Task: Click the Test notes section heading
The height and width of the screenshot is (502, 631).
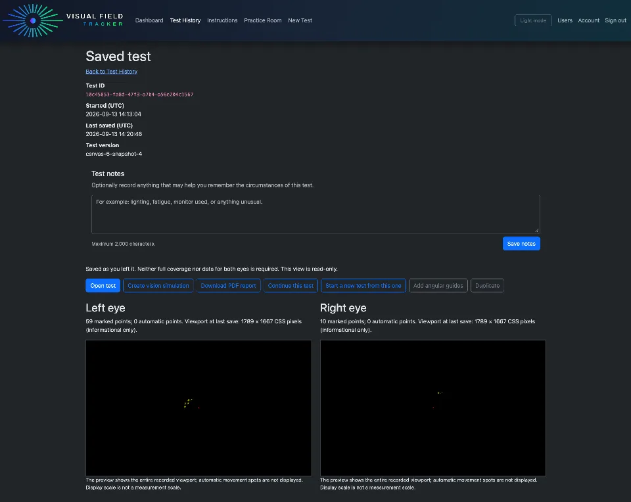Action: point(108,173)
